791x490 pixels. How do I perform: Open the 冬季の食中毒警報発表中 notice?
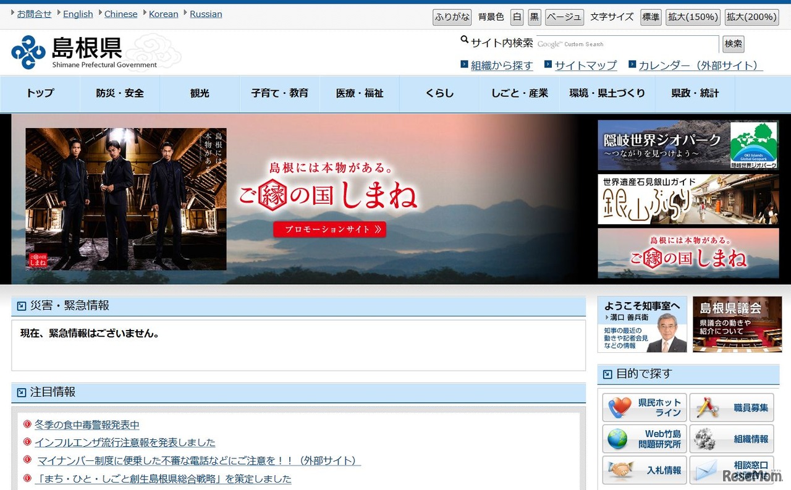point(87,425)
